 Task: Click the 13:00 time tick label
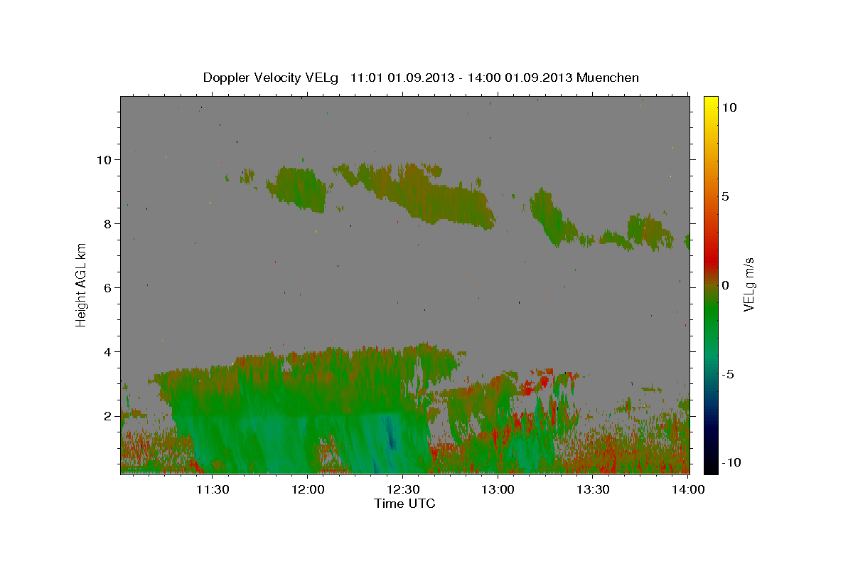[498, 489]
